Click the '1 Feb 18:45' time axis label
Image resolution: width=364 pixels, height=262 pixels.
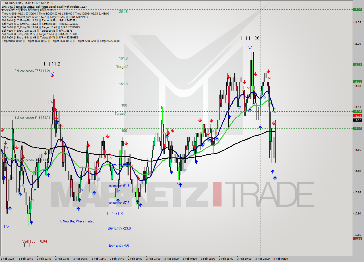(x=26, y=259)
